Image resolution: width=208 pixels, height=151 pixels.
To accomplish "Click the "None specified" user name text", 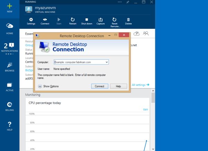I will pos(62,69).
